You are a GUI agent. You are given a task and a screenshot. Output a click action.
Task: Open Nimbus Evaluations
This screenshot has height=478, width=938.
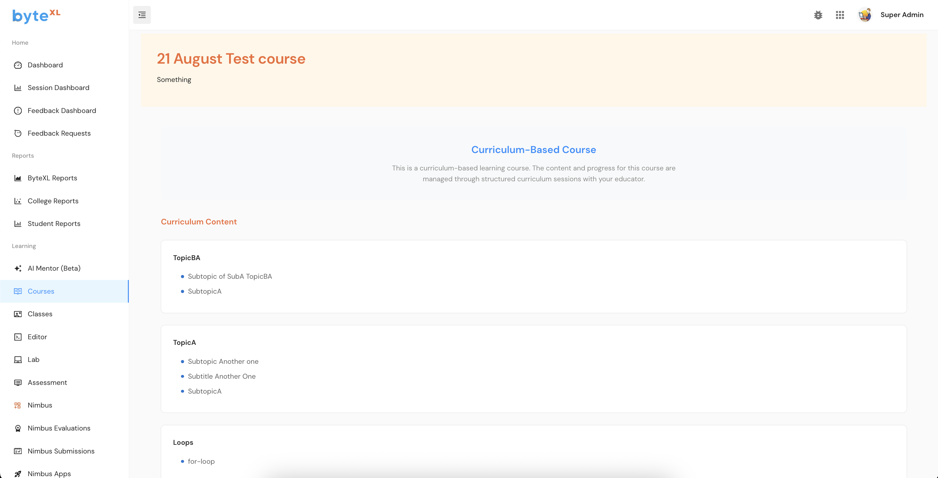59,428
